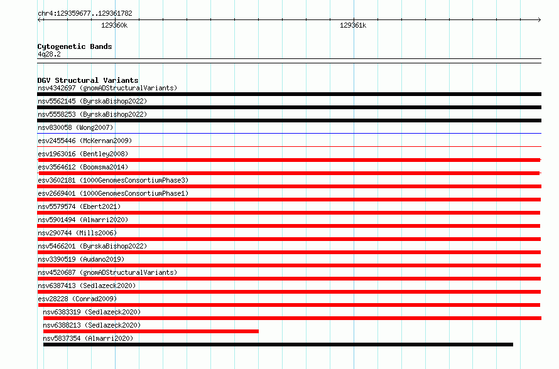
Task: Click the chr4:129359677..129361782 coordinate label
Action: click(x=85, y=13)
